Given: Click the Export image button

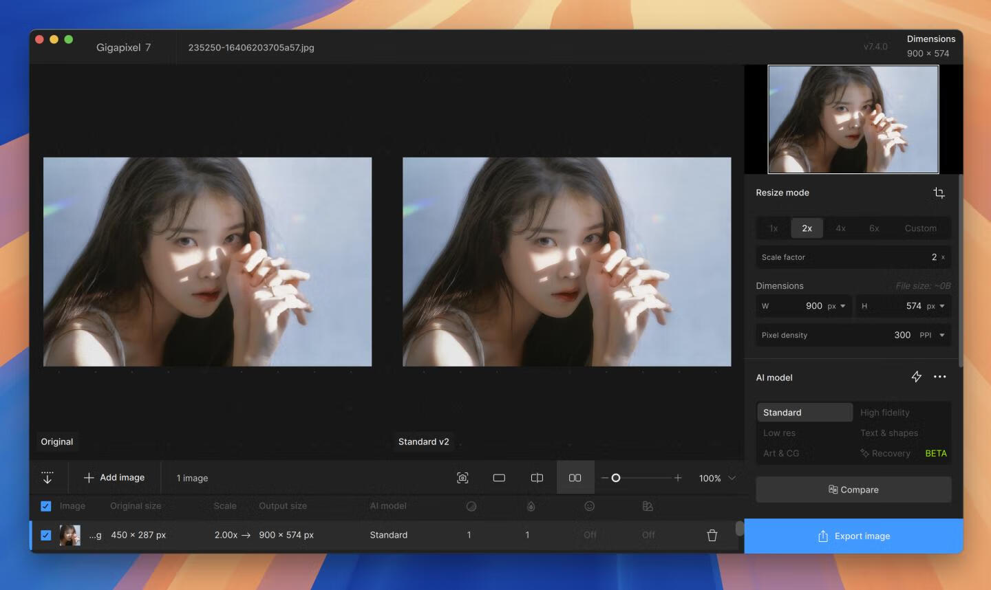Looking at the screenshot, I should click(853, 536).
